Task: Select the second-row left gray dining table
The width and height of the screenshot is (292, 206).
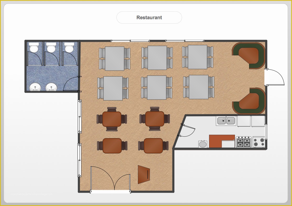Action: pyautogui.click(x=113, y=88)
